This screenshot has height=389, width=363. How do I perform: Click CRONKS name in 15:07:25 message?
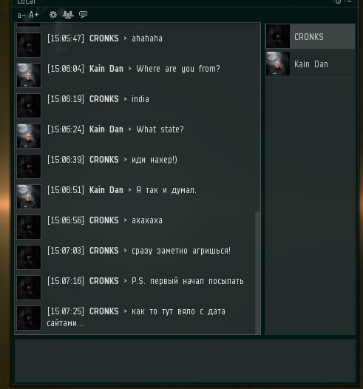[x=104, y=311]
